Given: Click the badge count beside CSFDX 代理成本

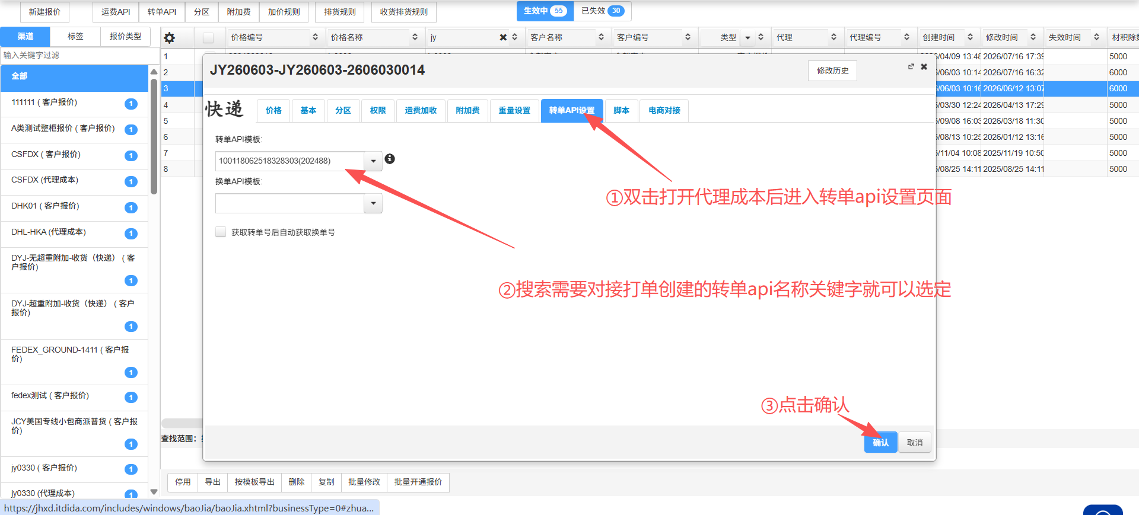Looking at the screenshot, I should (x=131, y=181).
